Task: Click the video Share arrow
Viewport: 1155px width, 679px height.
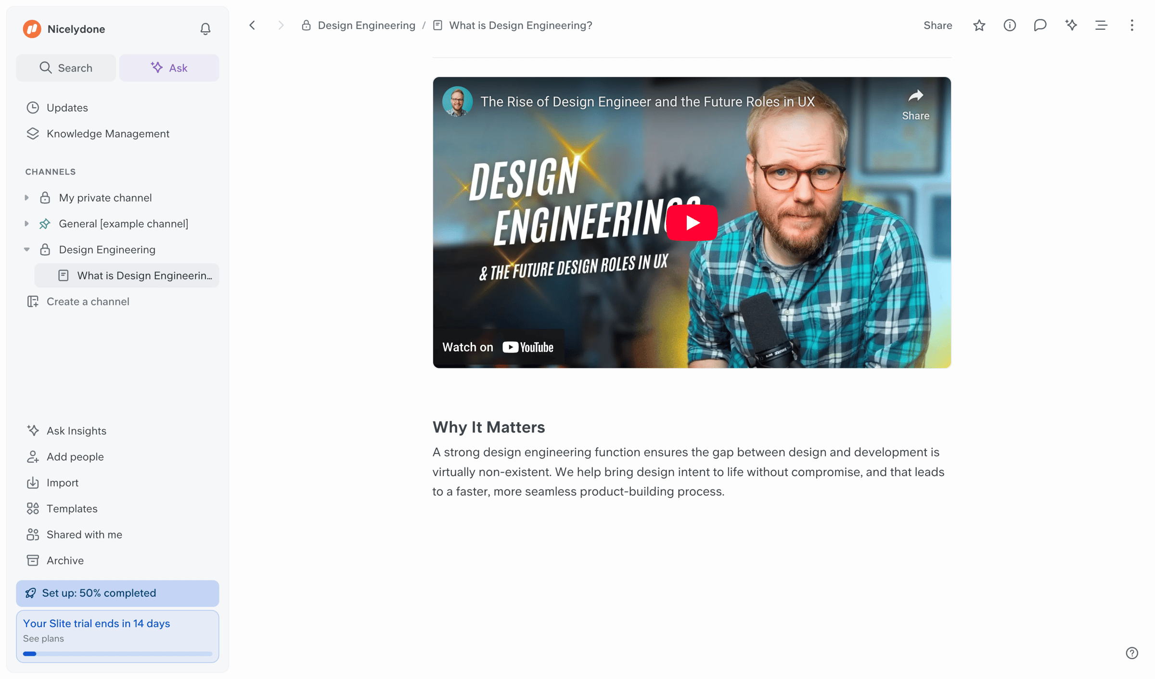Action: [x=915, y=104]
